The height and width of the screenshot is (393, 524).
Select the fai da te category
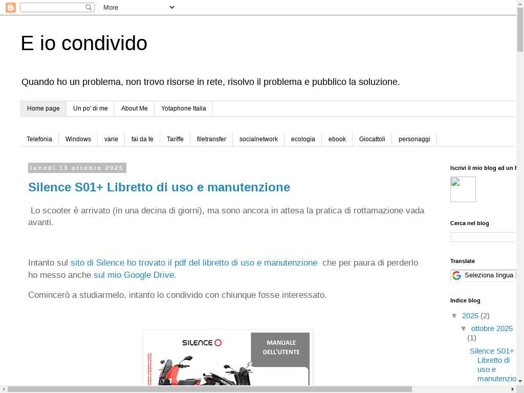[142, 139]
